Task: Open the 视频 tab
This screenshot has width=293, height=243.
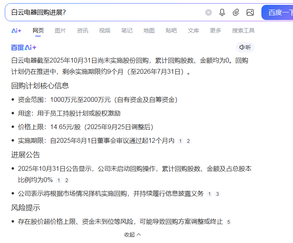Action: [104, 30]
